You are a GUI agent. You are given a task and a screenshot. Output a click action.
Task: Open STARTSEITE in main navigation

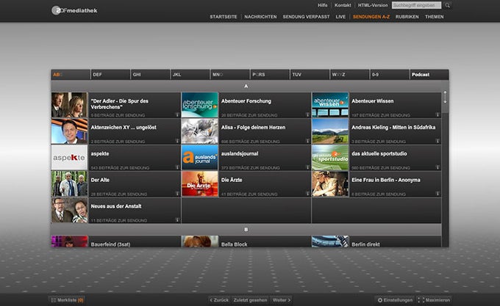224,17
